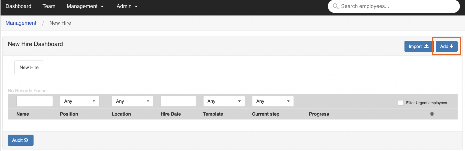Open the Audit history button
465x151 pixels.
(x=20, y=140)
